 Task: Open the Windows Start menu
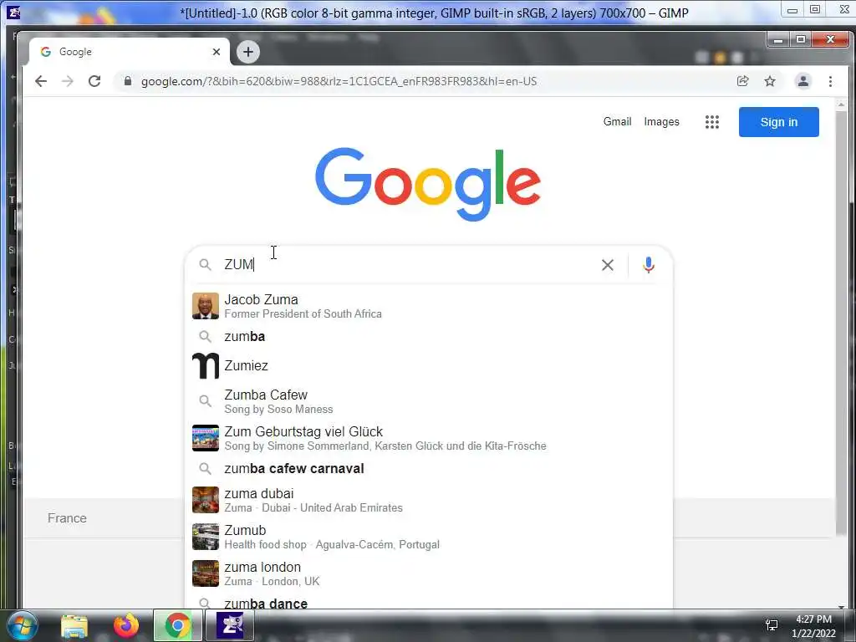tap(22, 625)
